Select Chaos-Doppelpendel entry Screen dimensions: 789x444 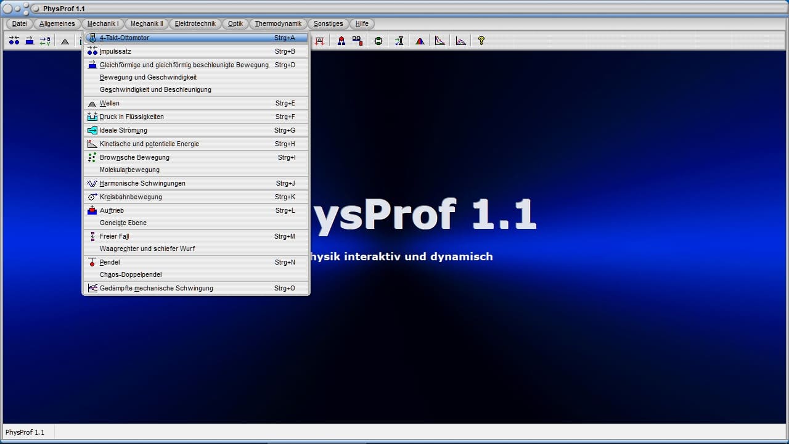tap(196, 274)
